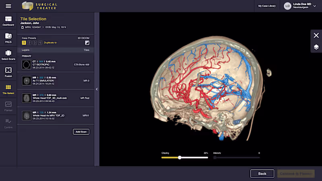Expand the Linda Doe MD user dropdown

point(315,6)
